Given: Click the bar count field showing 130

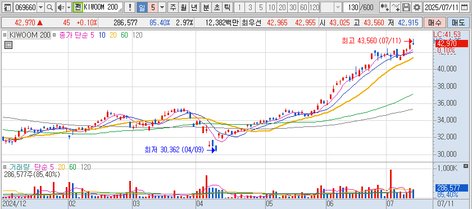Looking at the screenshot, I should (x=351, y=7).
